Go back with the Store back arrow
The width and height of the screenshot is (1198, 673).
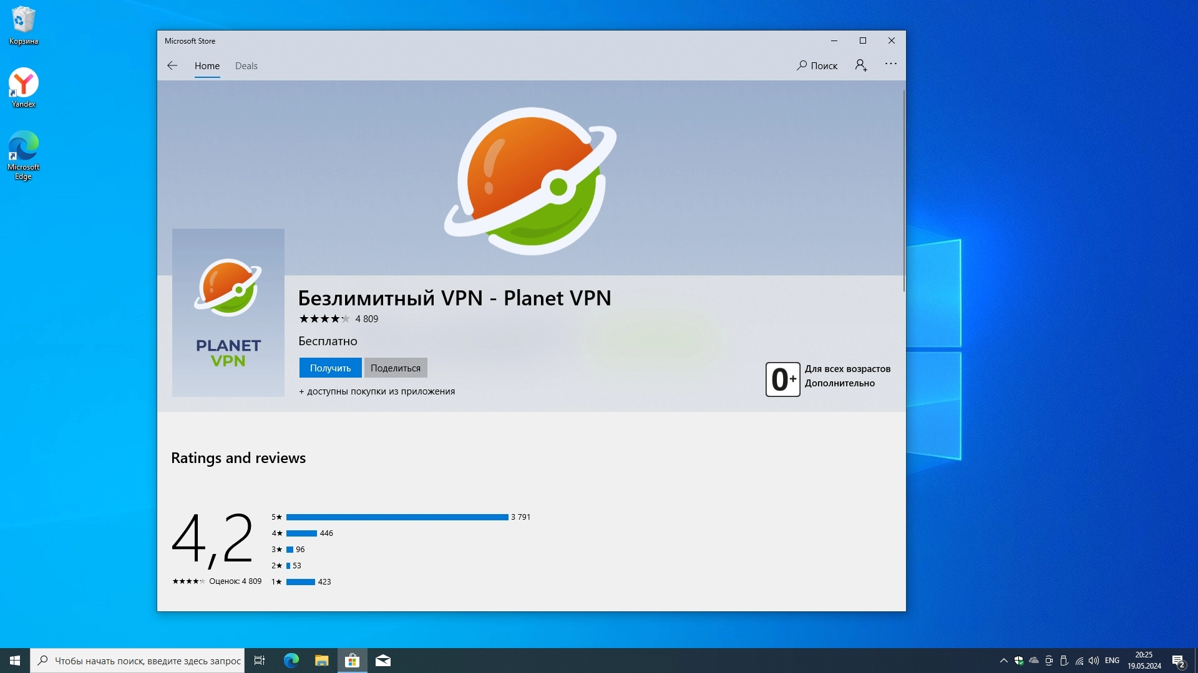click(172, 65)
